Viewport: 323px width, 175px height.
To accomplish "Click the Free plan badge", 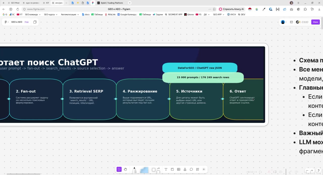I will (x=26, y=22).
